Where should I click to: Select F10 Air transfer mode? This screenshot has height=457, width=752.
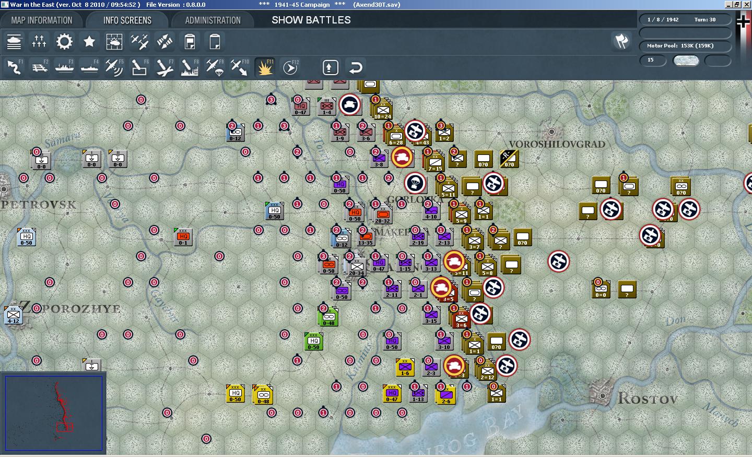tap(240, 67)
